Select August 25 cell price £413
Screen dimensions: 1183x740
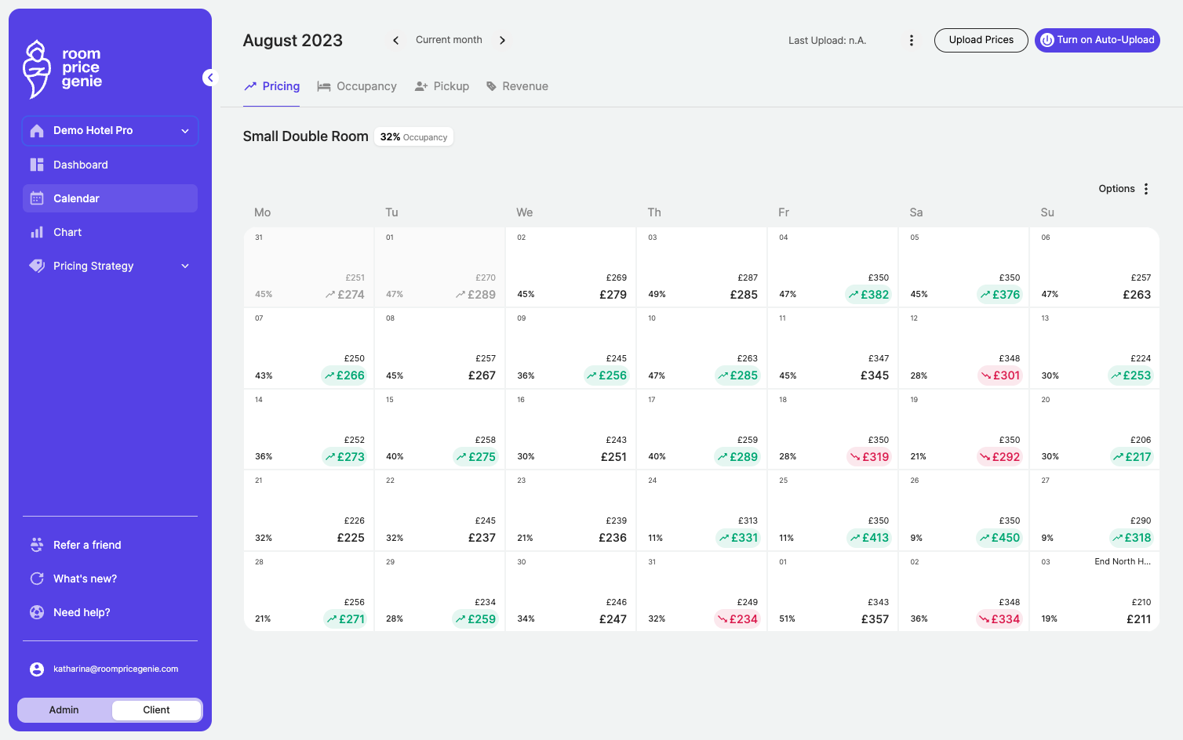(869, 538)
